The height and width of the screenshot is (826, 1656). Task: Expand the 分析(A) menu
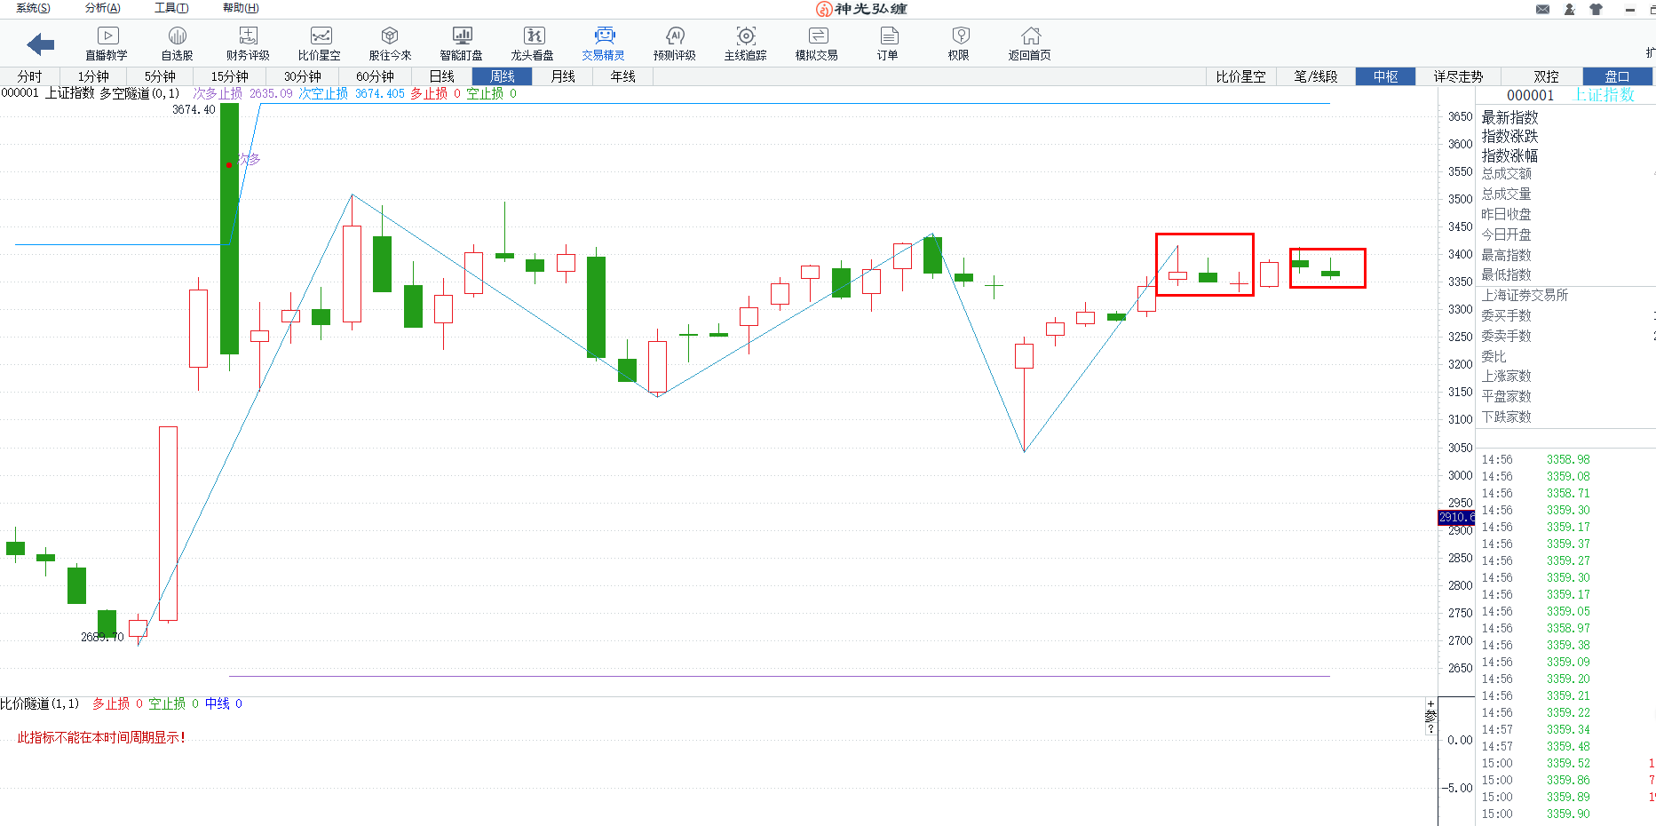103,8
